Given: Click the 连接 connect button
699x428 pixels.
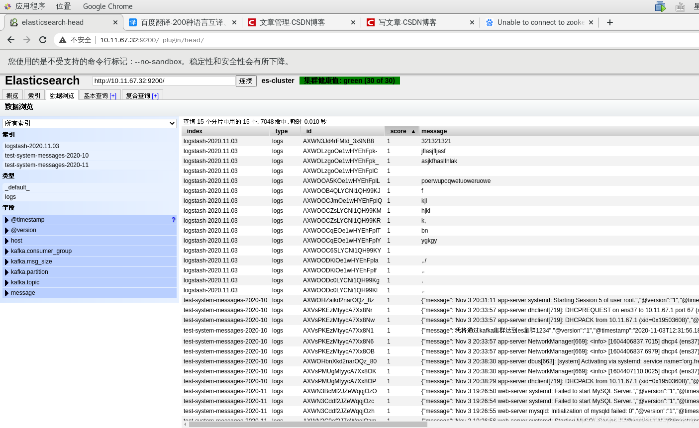Looking at the screenshot, I should point(246,81).
